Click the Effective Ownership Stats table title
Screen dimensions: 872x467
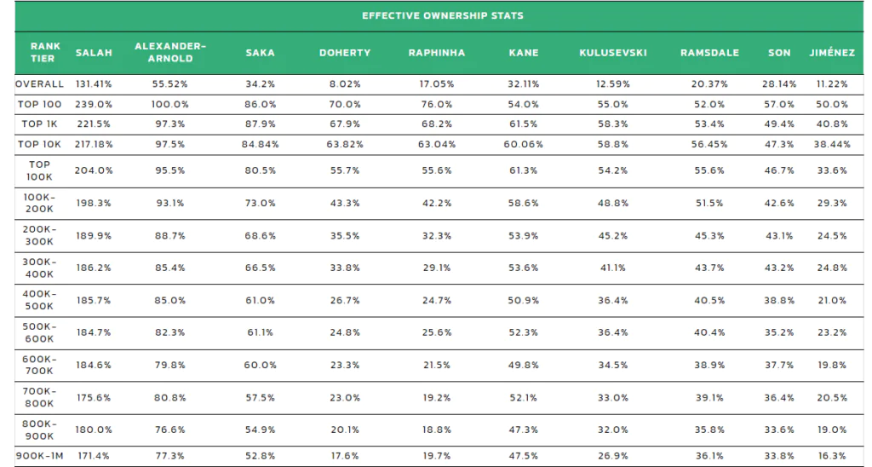point(442,15)
